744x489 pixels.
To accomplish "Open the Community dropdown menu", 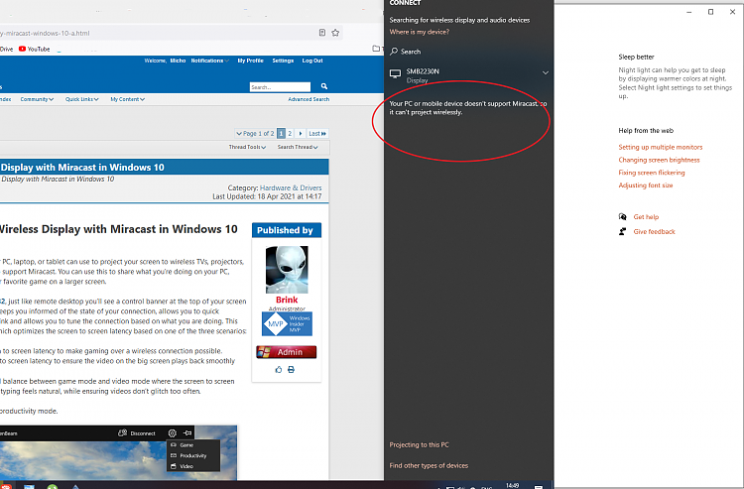I will pos(37,99).
